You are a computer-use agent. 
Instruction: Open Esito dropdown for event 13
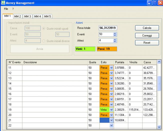click(x=111, y=78)
